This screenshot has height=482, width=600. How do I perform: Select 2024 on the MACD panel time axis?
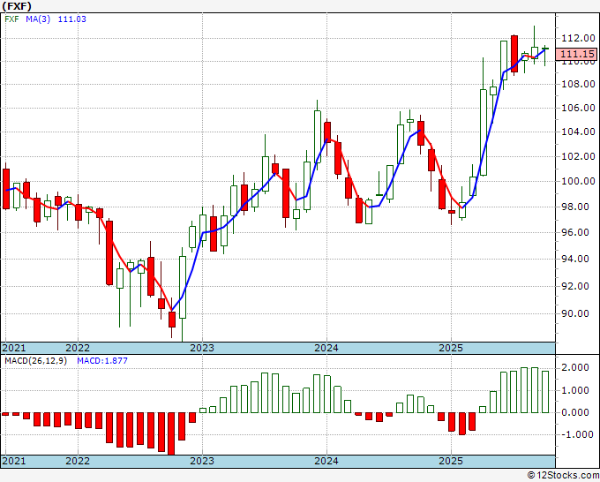click(326, 461)
